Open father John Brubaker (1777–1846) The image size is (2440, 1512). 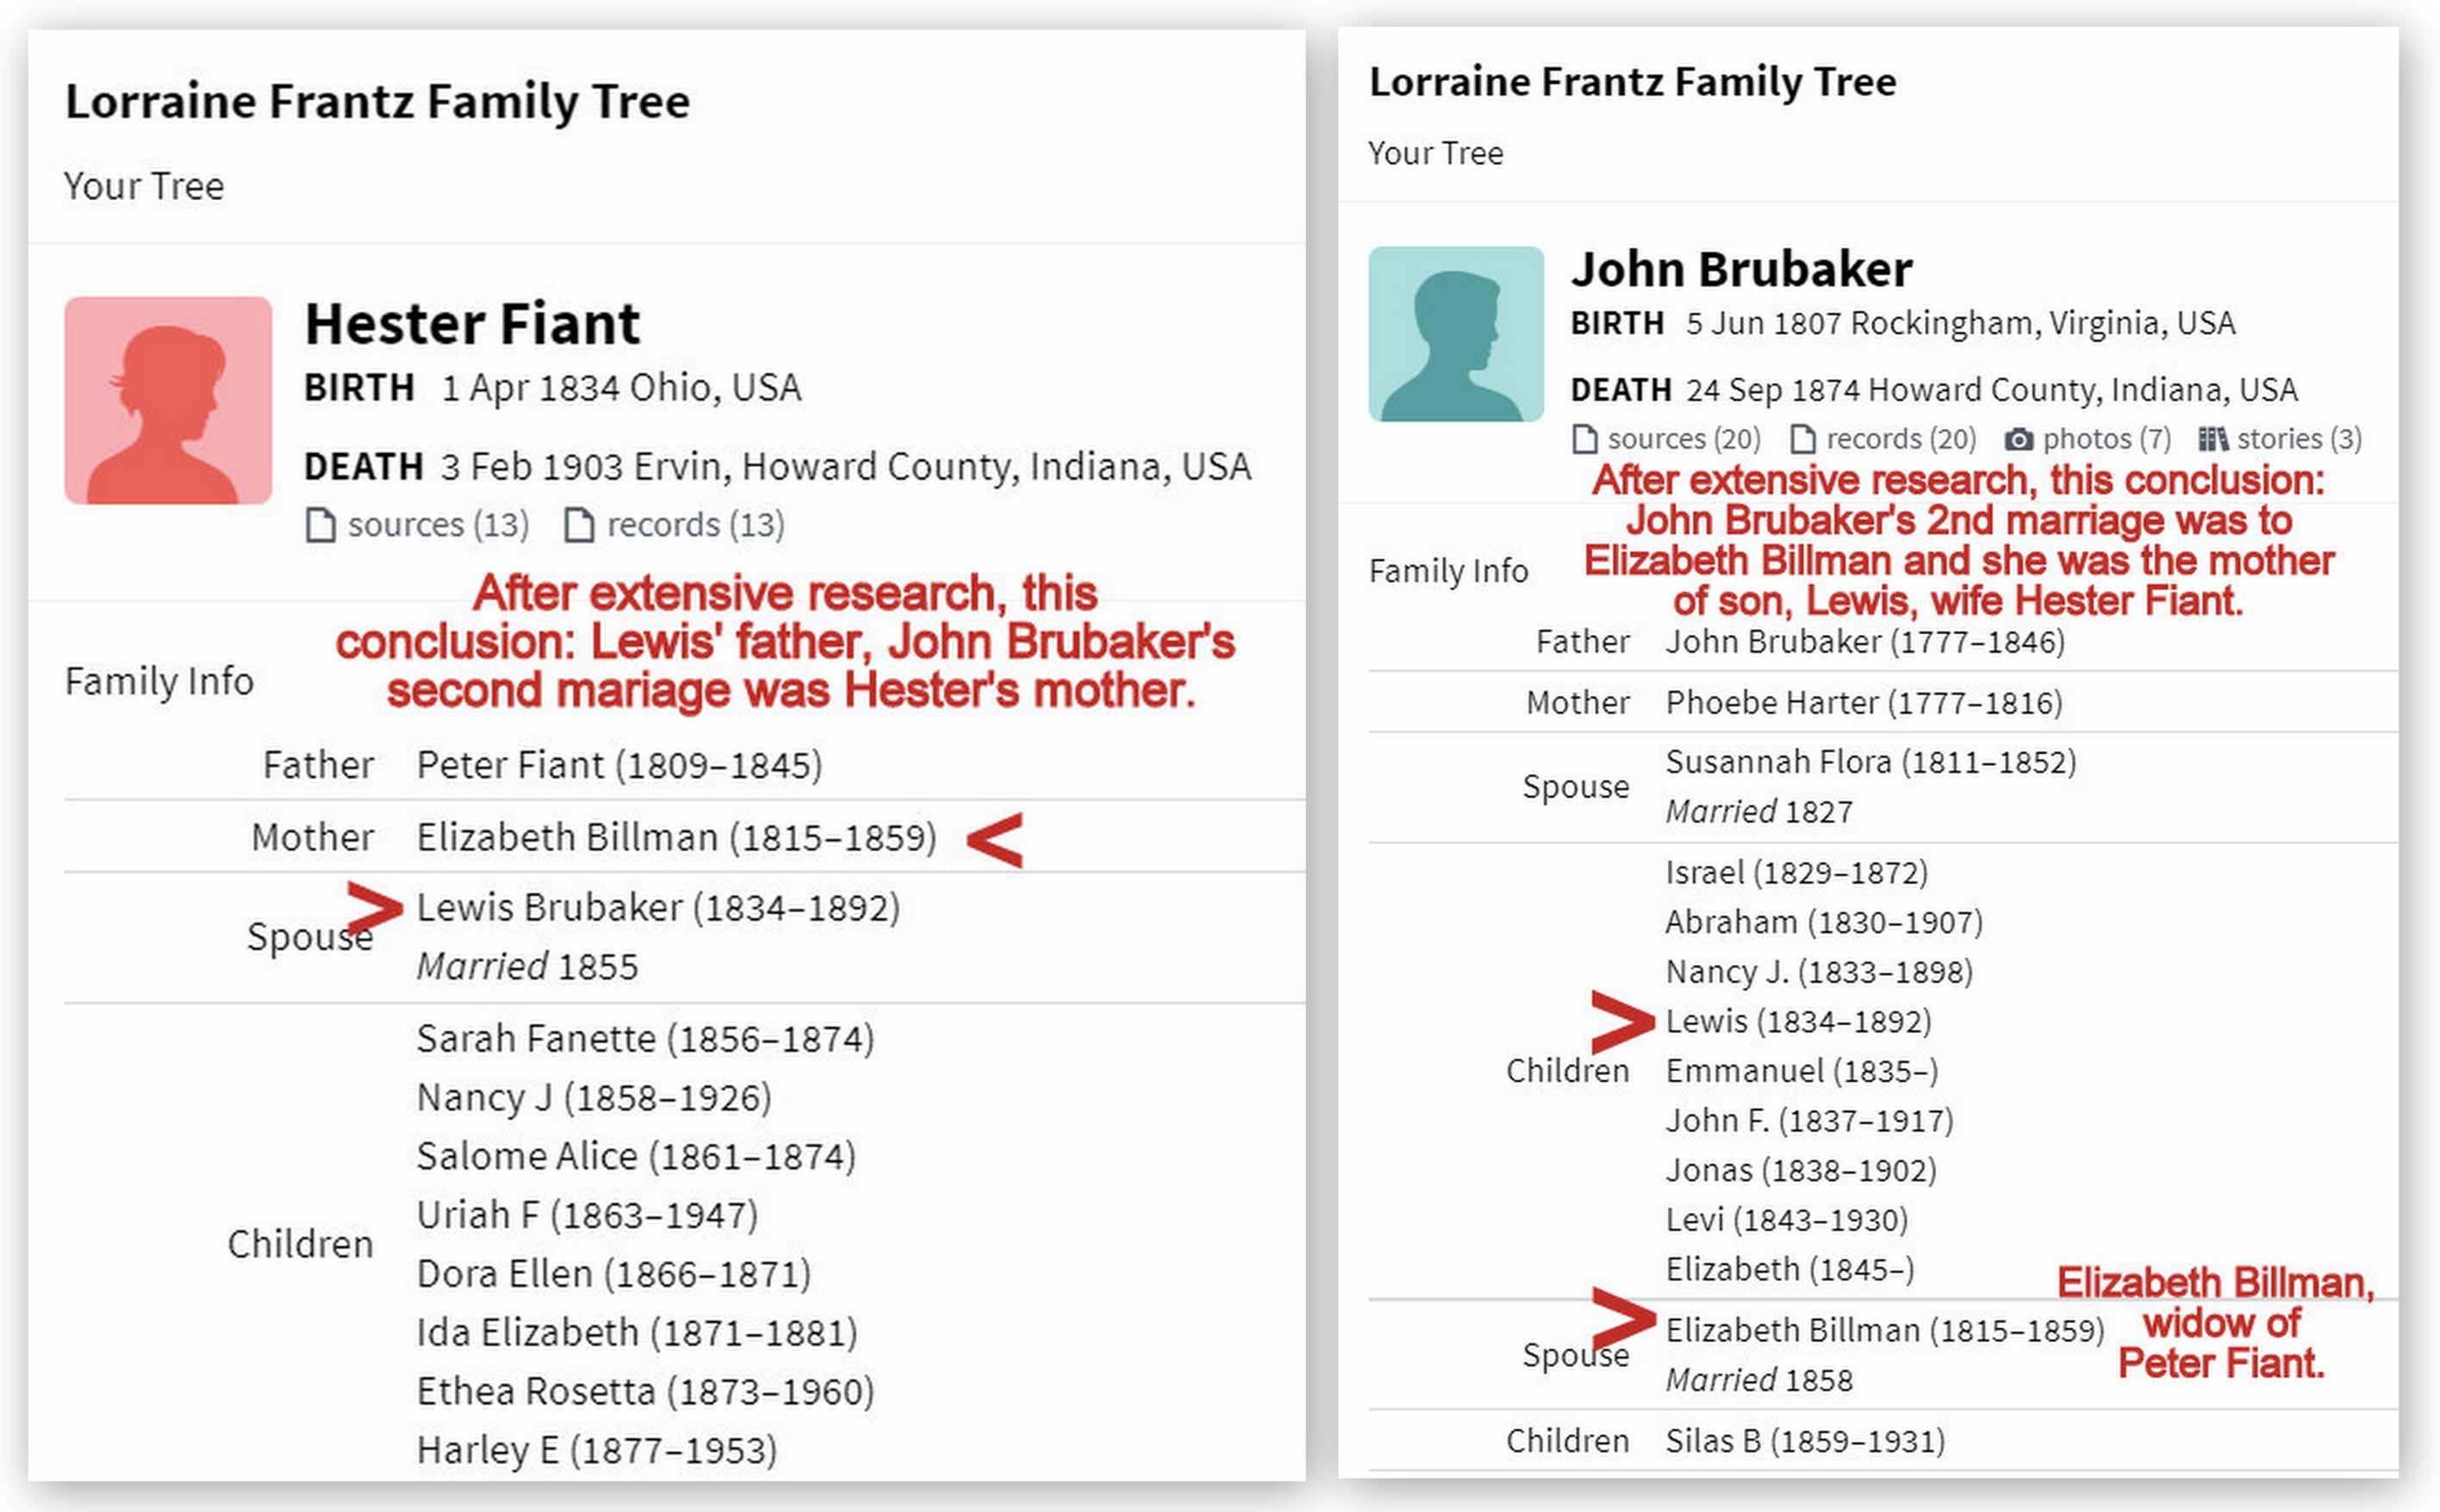click(1864, 641)
